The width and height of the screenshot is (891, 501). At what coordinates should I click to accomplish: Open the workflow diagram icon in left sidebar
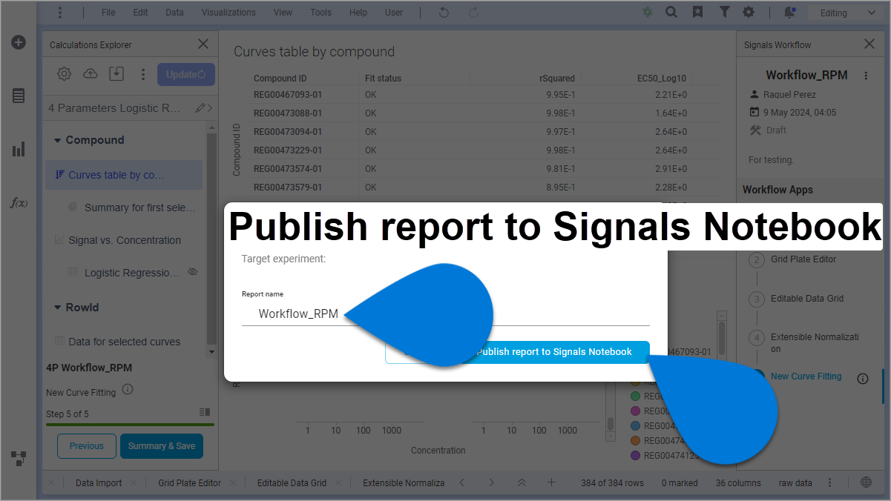[19, 458]
